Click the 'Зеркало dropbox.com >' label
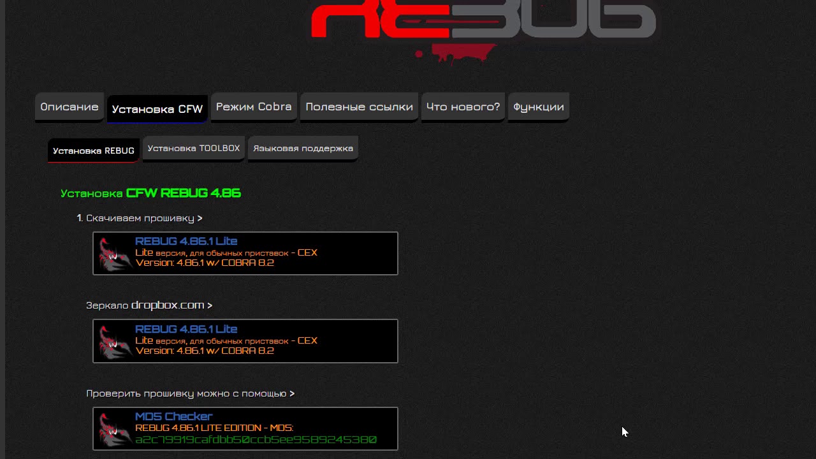This screenshot has width=816, height=459. 149,305
